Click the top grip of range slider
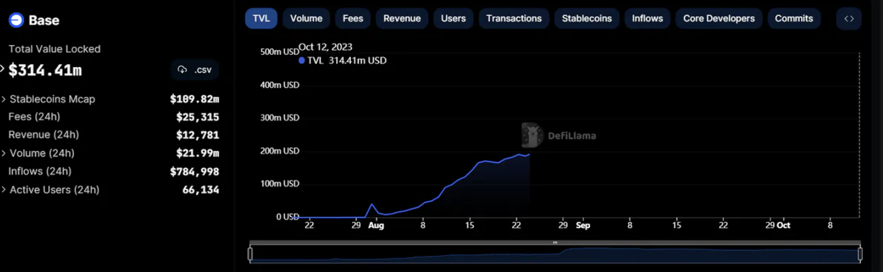The image size is (883, 272). [x=555, y=242]
